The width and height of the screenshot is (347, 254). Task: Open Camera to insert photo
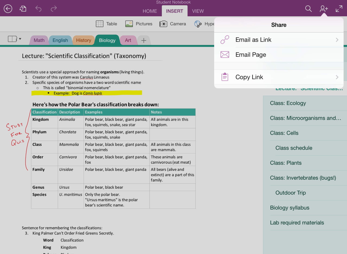173,24
